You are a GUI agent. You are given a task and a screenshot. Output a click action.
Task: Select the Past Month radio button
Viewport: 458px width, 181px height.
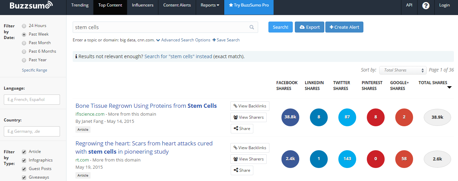tap(24, 43)
